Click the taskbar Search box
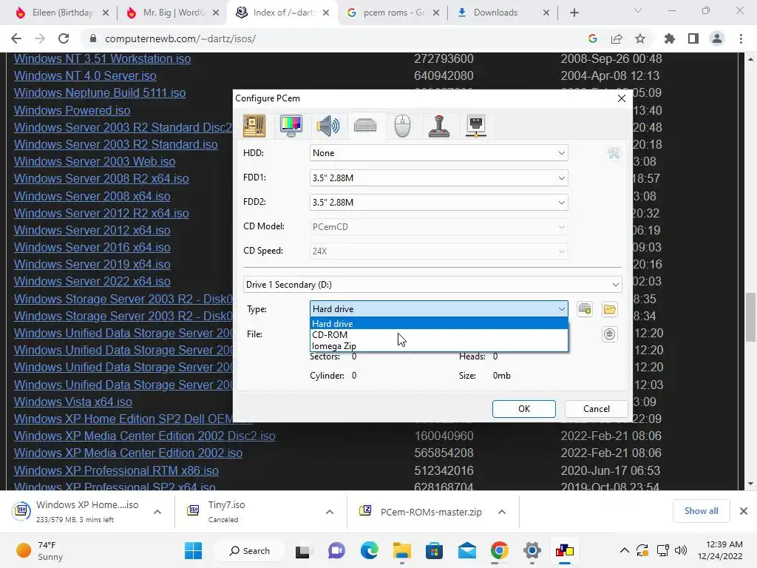The width and height of the screenshot is (757, 568). pyautogui.click(x=249, y=550)
